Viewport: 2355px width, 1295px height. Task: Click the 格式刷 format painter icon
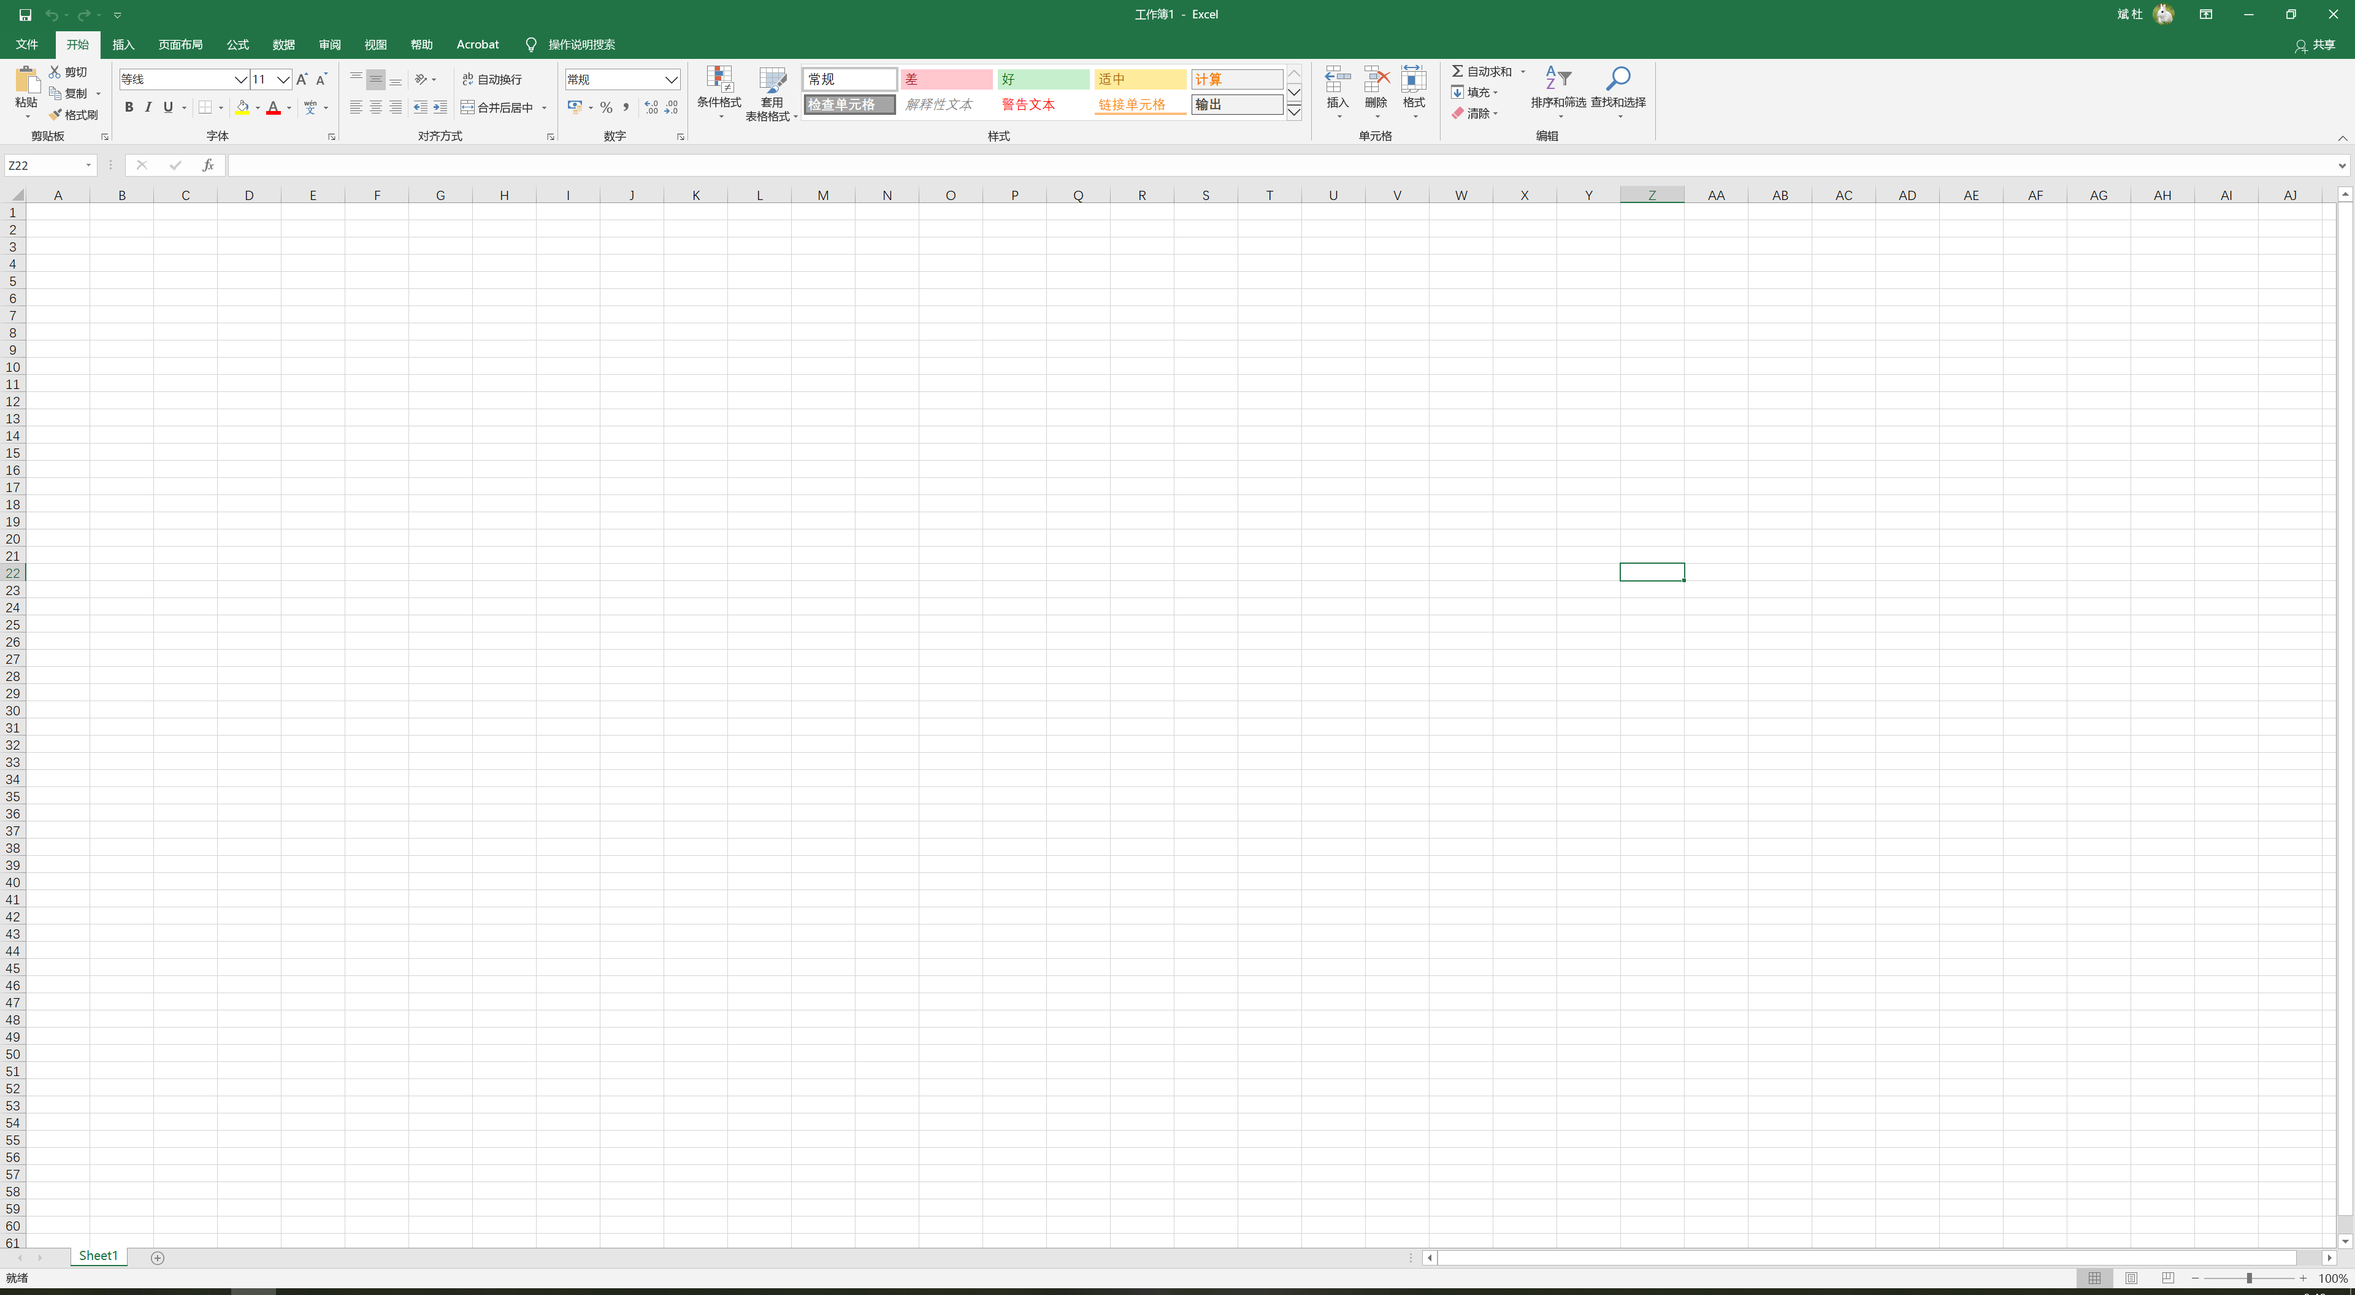tap(56, 115)
